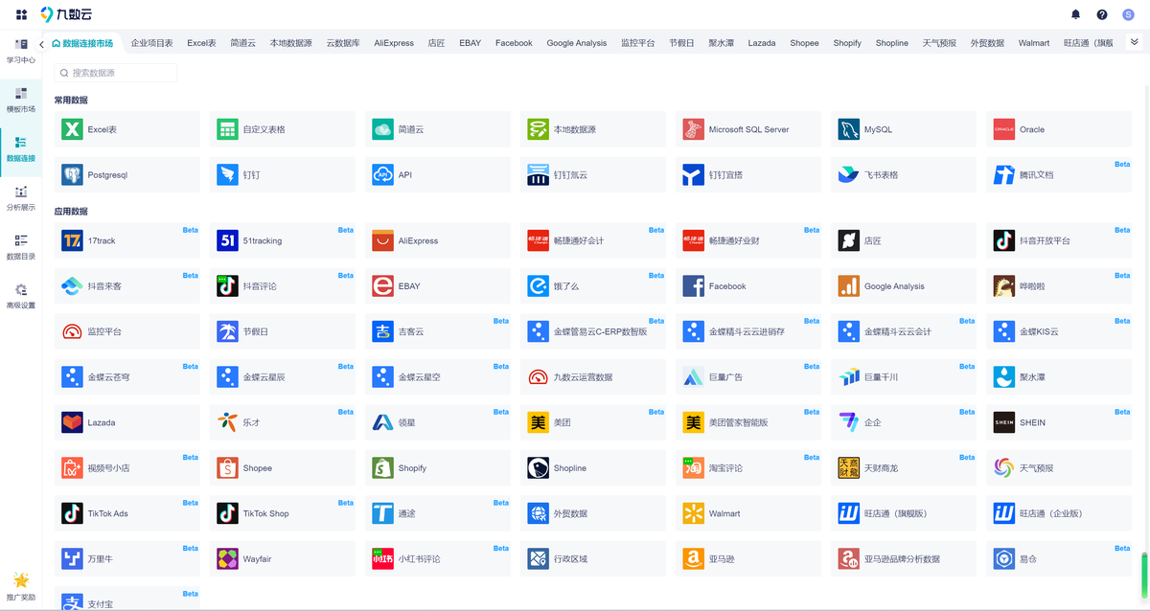Switch to the 本地数据源 tab
The height and width of the screenshot is (611, 1150).
click(x=290, y=43)
